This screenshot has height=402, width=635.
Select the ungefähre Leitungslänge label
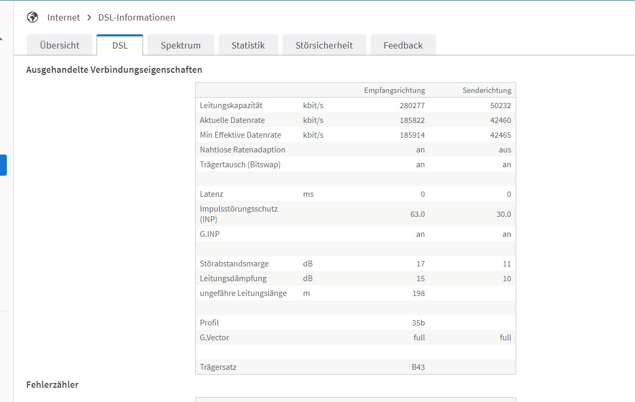tap(243, 293)
